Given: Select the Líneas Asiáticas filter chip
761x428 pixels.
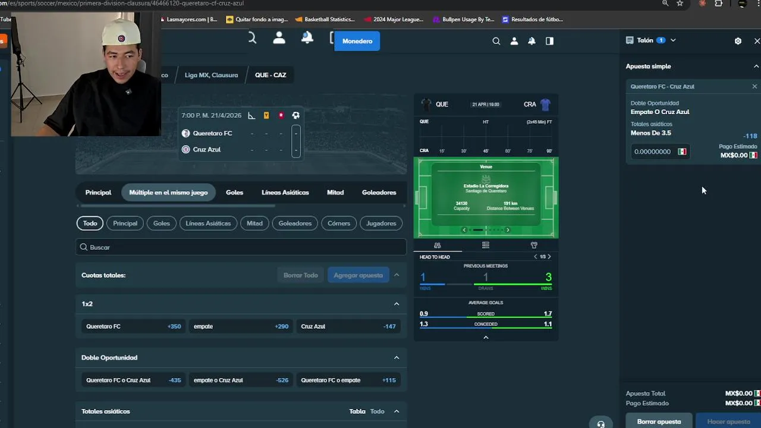Looking at the screenshot, I should pos(208,224).
